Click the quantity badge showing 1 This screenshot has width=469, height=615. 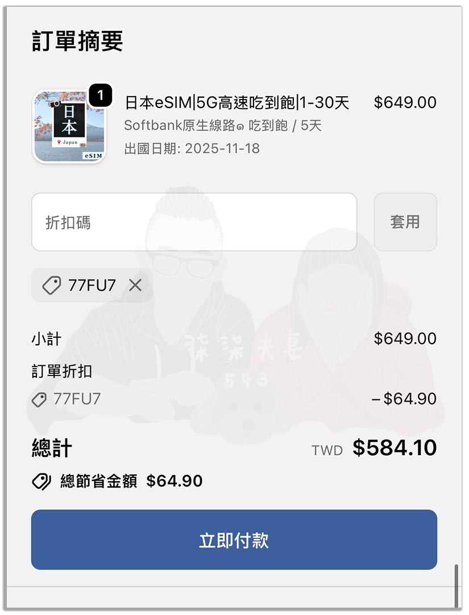click(x=100, y=94)
